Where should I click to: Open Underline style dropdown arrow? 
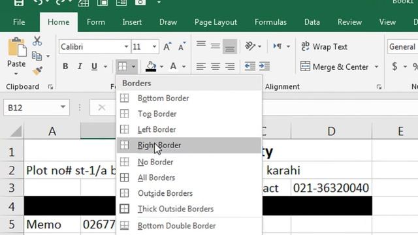coord(106,67)
